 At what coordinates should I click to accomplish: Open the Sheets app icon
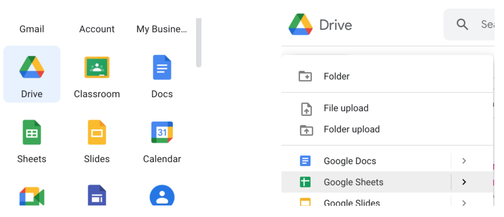(x=32, y=132)
